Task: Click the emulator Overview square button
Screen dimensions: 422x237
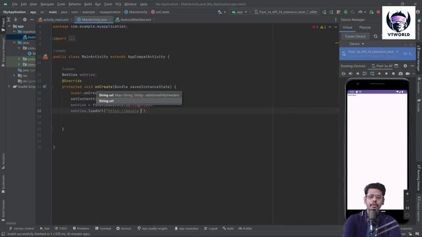Action: coord(394,73)
